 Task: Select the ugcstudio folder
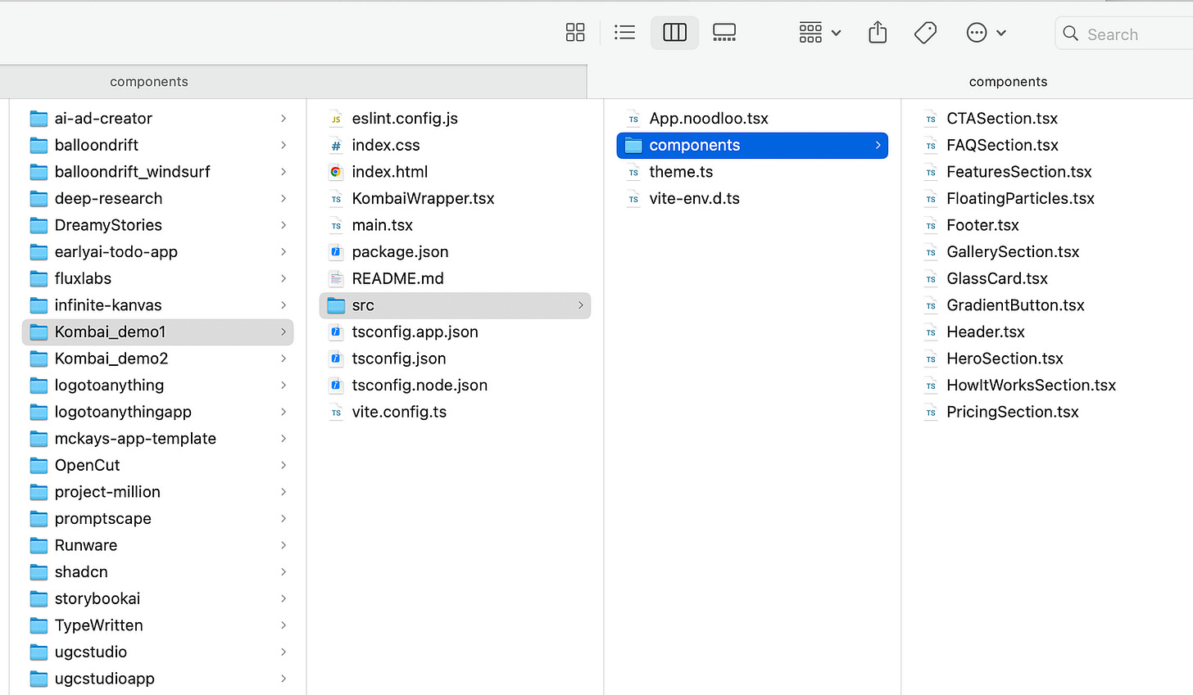[157, 652]
